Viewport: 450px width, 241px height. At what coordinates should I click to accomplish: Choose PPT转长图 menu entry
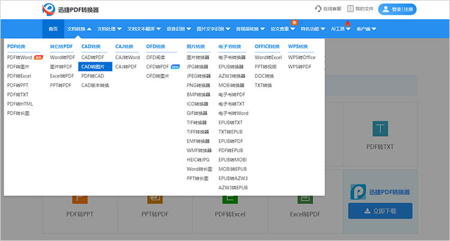(197, 178)
